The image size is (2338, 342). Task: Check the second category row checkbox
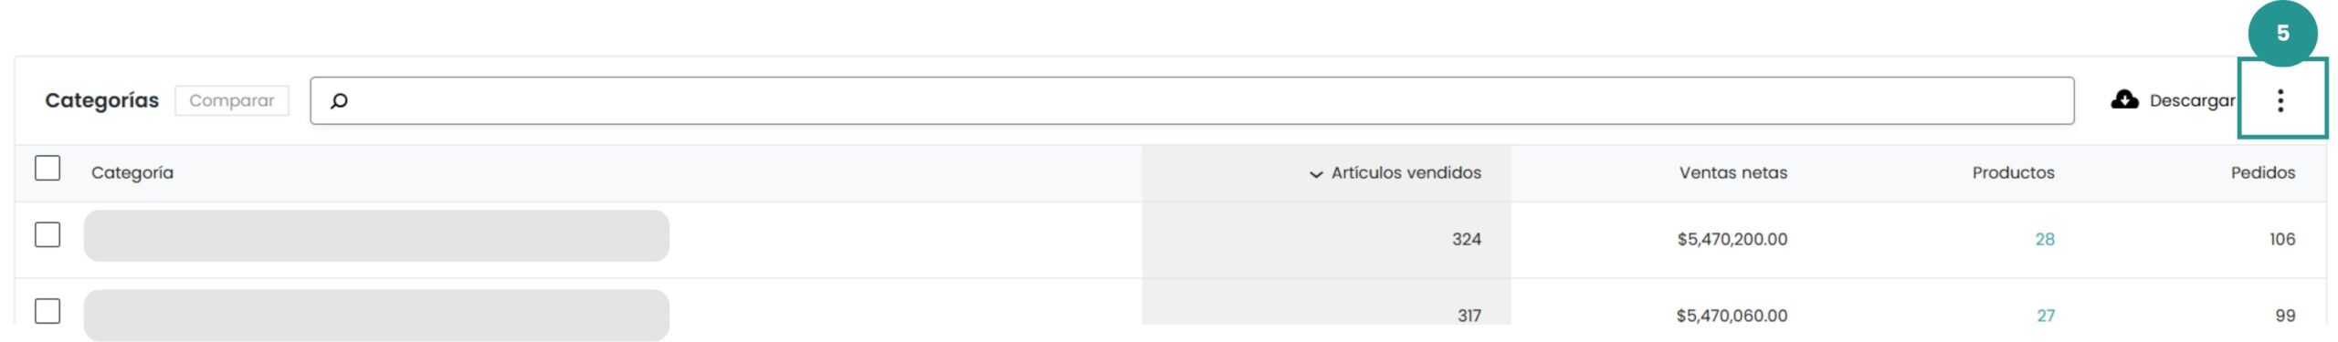[x=47, y=311]
